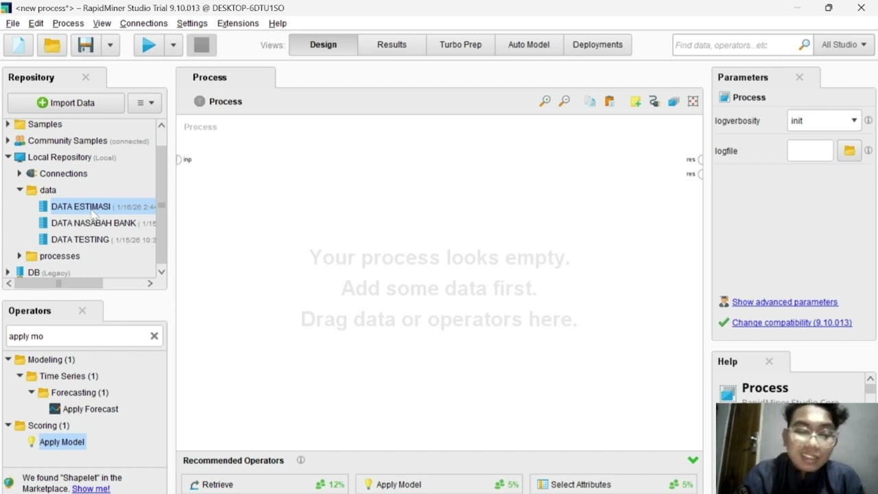Click the Find data, operators search field
Screen dimensions: 878x494
pyautogui.click(x=735, y=45)
